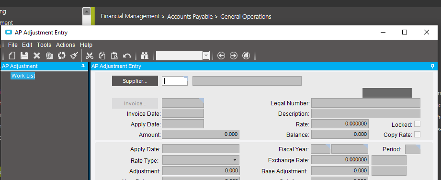The width and height of the screenshot is (441, 180).
Task: Click the Legal Number field
Action: point(366,103)
